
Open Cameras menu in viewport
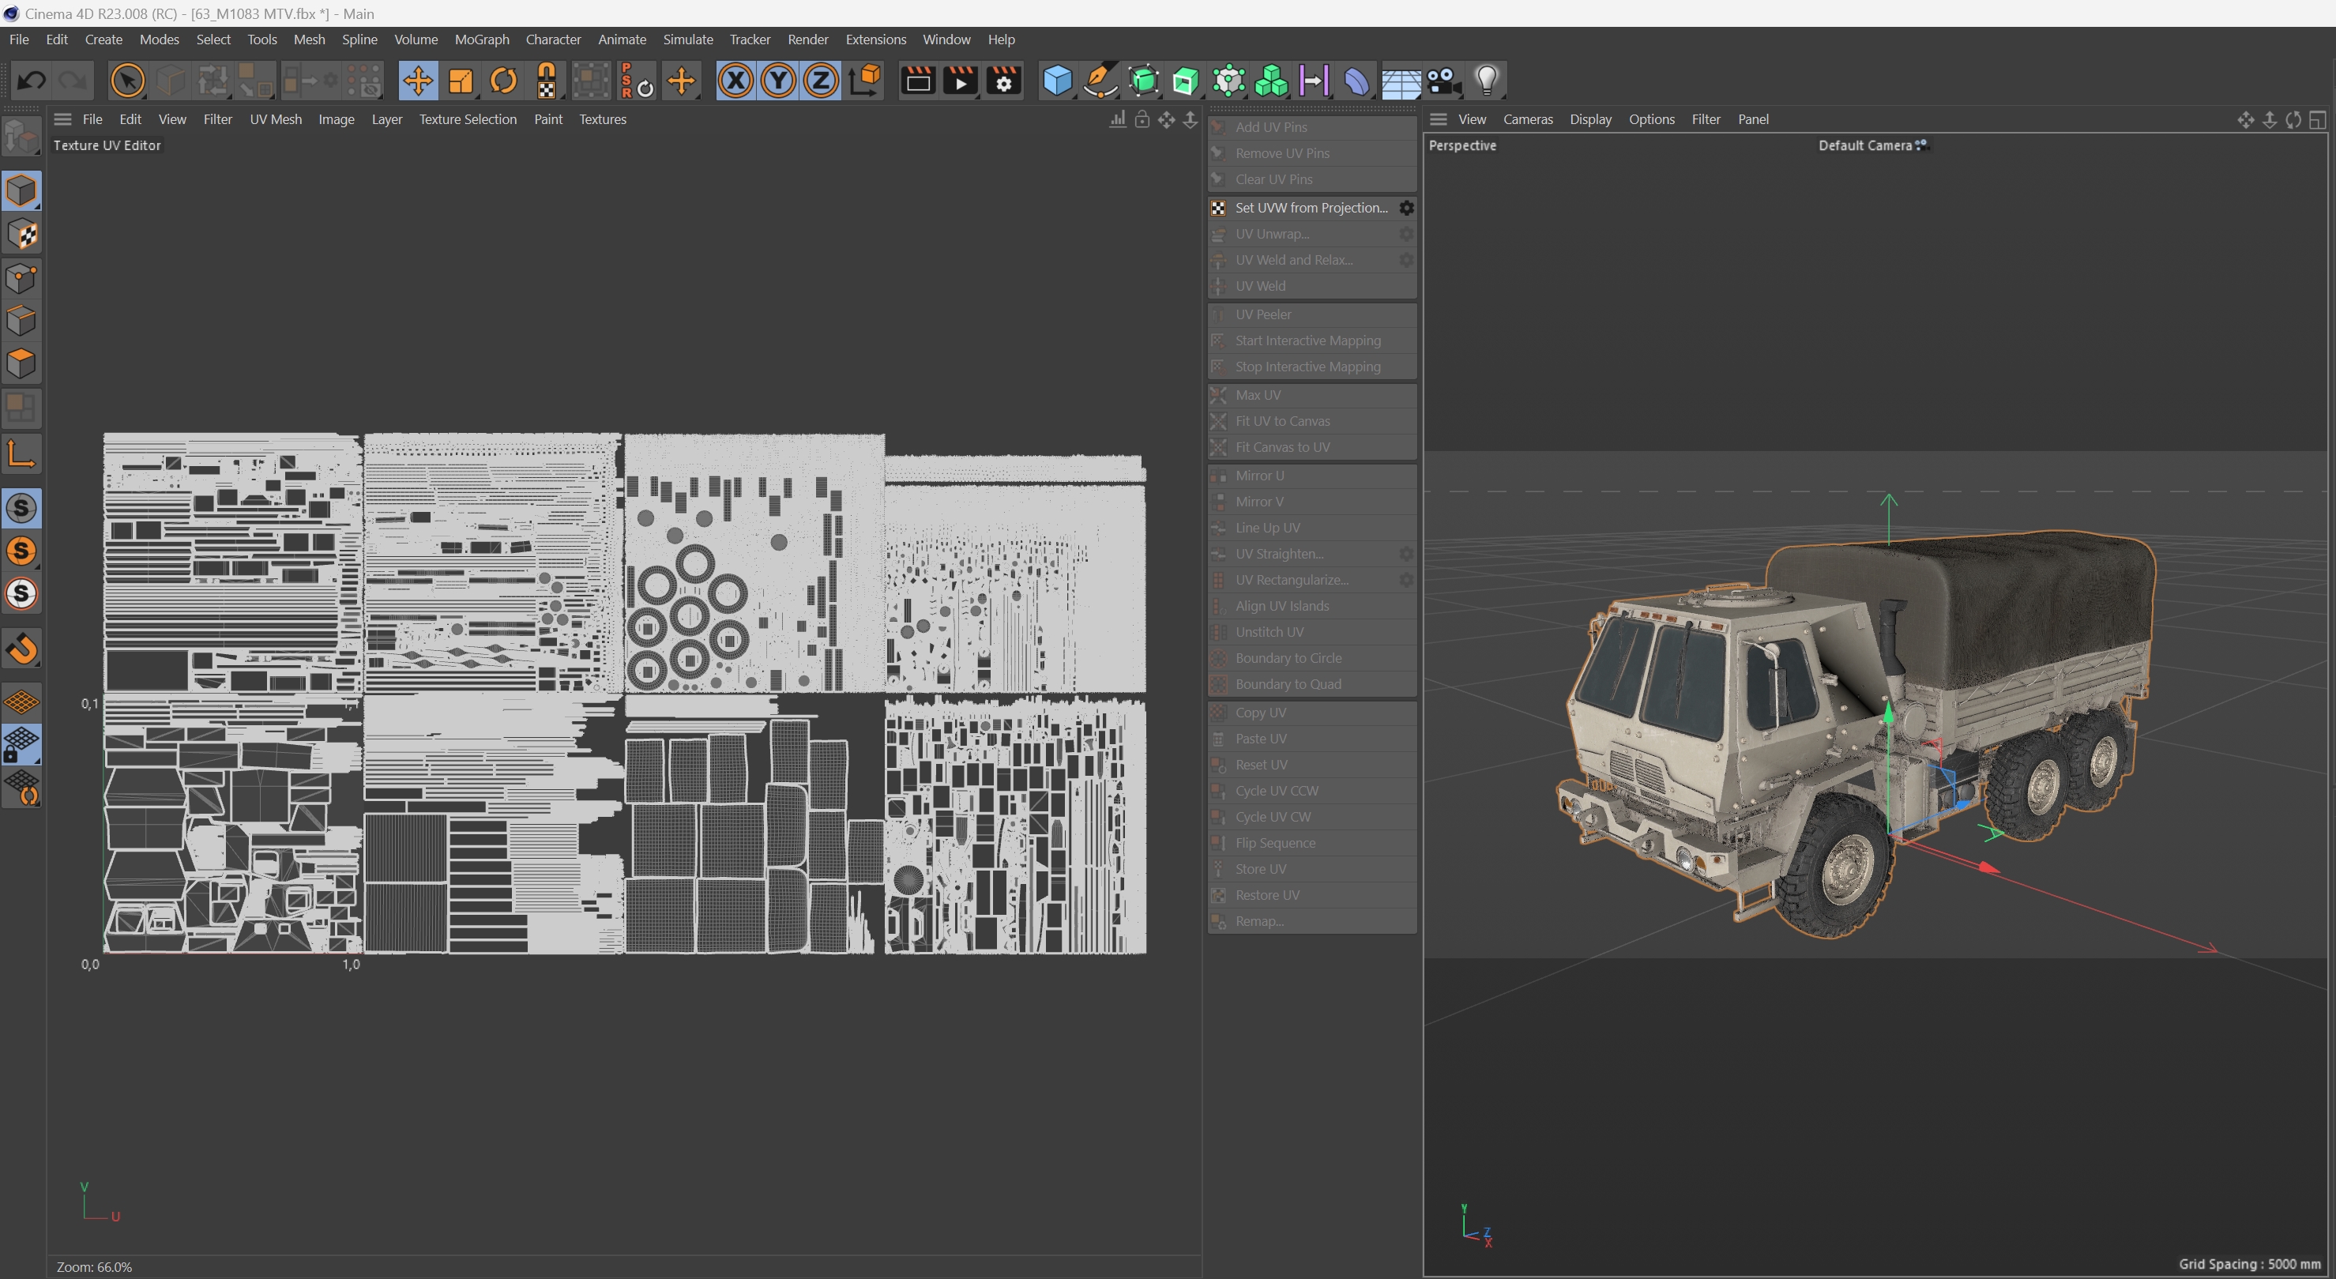[1527, 118]
